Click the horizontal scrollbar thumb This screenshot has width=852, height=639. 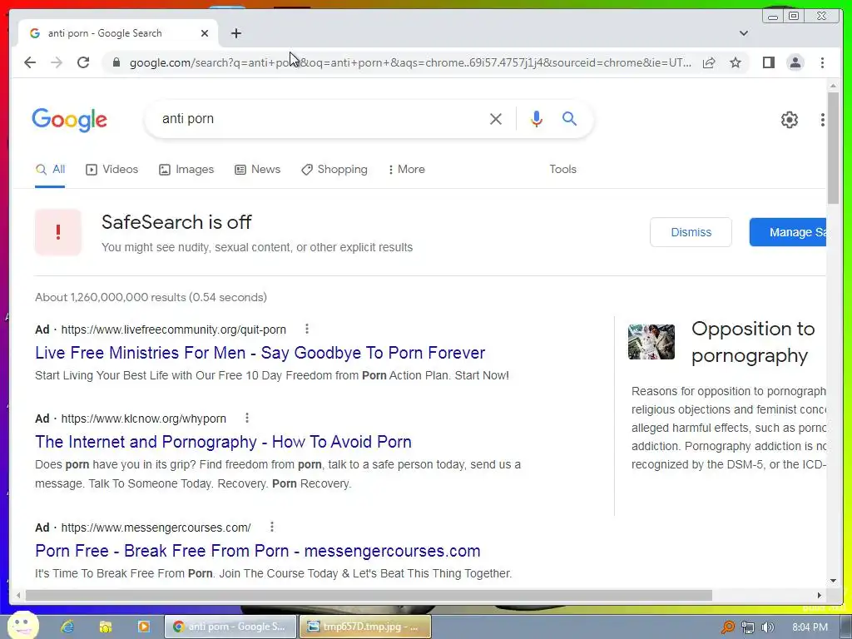pos(369,596)
